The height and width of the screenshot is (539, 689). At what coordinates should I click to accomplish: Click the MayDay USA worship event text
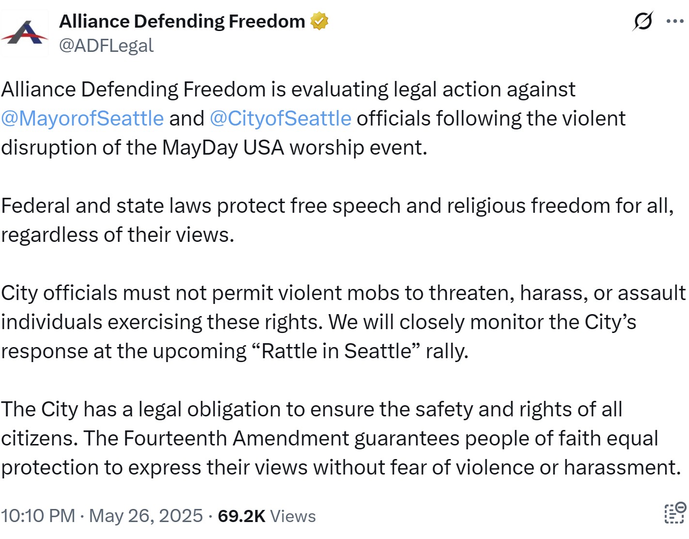coord(295,148)
